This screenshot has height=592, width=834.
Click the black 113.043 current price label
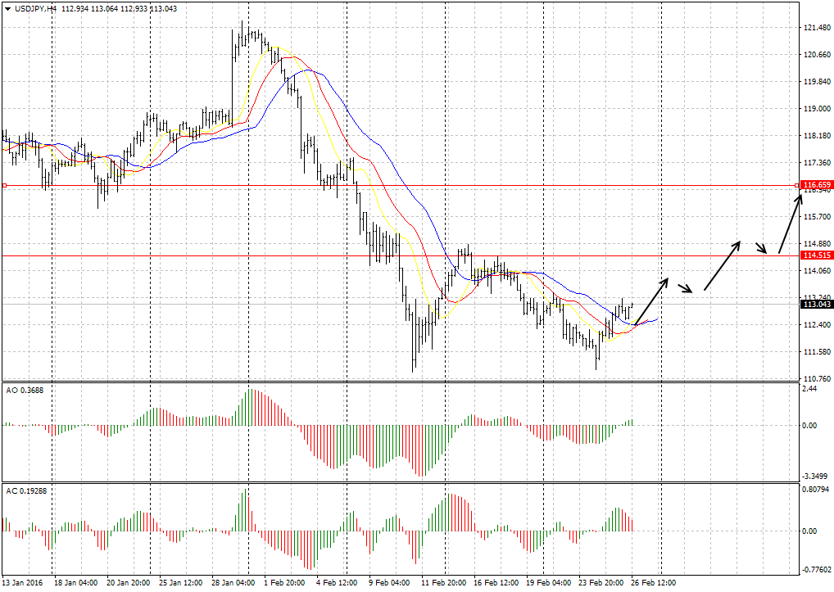click(x=817, y=304)
